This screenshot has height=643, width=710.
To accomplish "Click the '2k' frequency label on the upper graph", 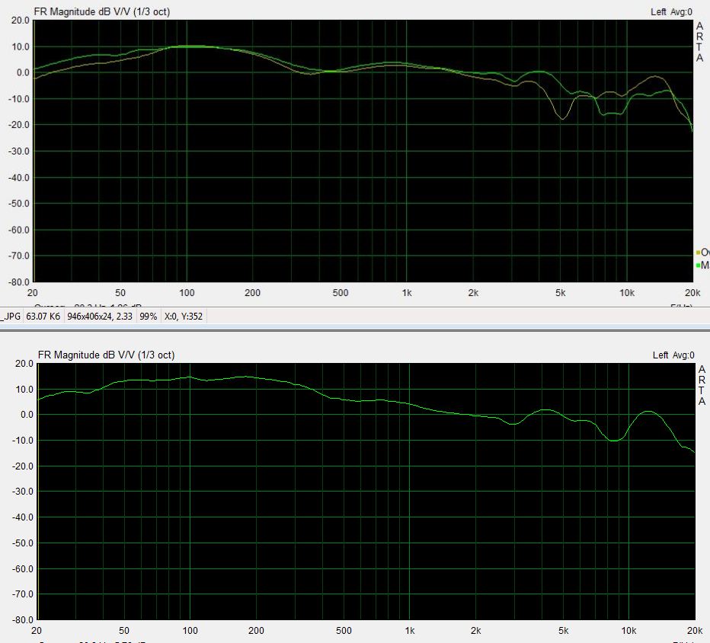I will point(473,293).
